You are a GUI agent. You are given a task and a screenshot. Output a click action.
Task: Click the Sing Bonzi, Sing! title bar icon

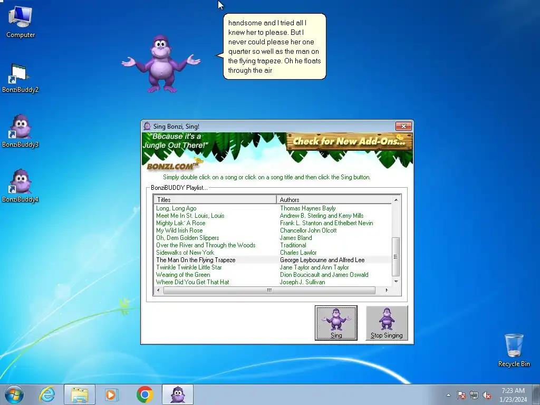pos(147,126)
